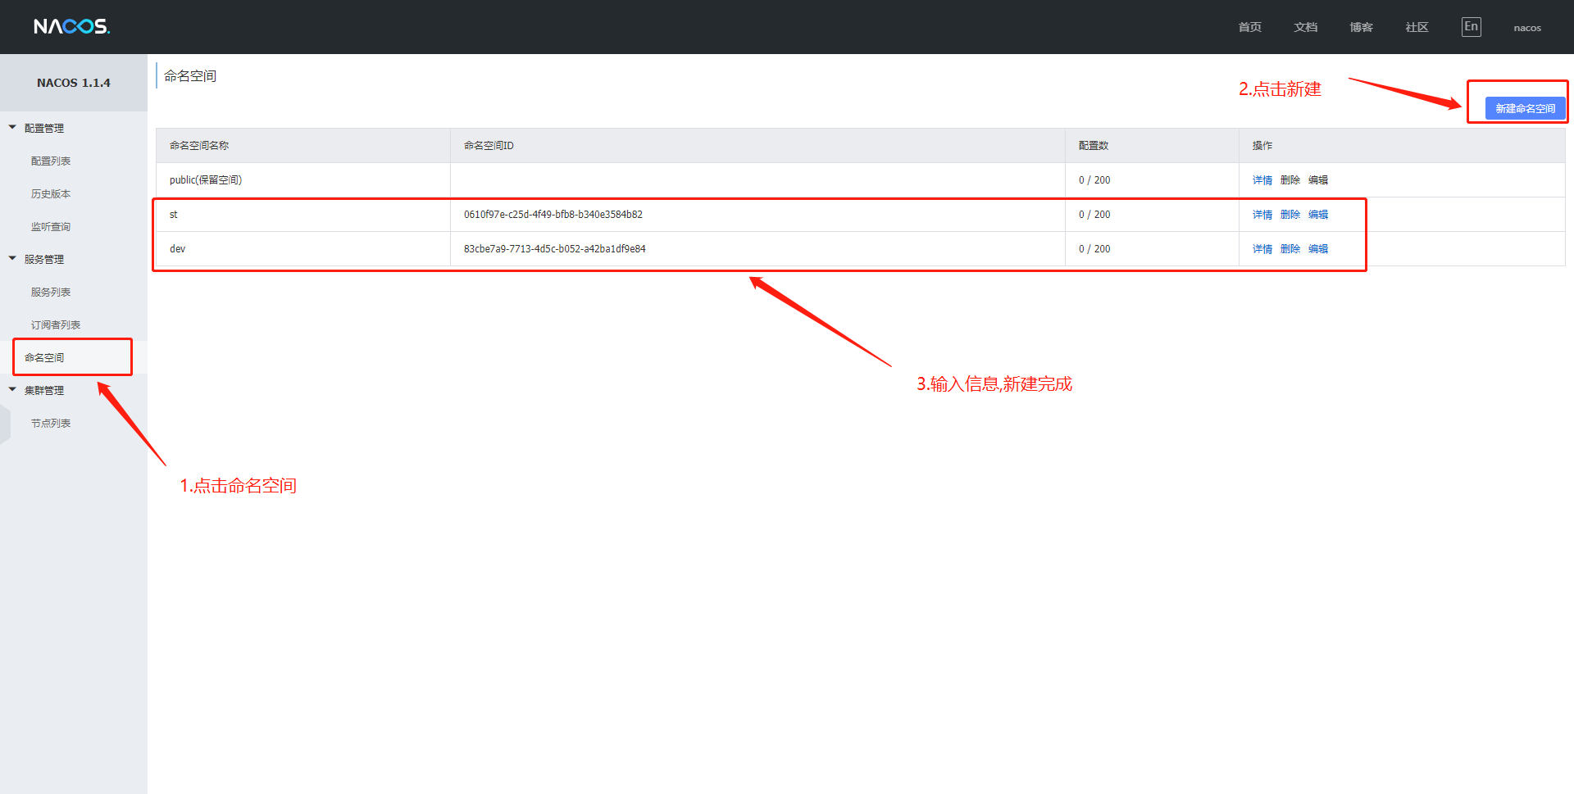Open the 社区 link in header
This screenshot has height=794, width=1574.
(1417, 27)
